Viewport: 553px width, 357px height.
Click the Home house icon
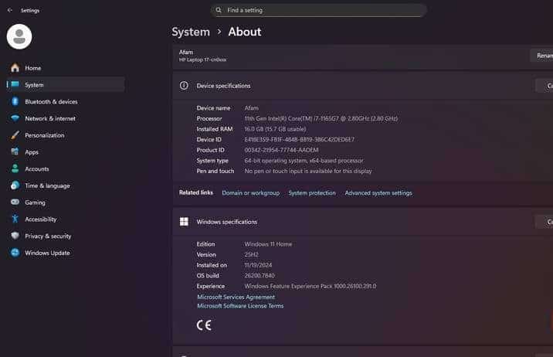[15, 68]
